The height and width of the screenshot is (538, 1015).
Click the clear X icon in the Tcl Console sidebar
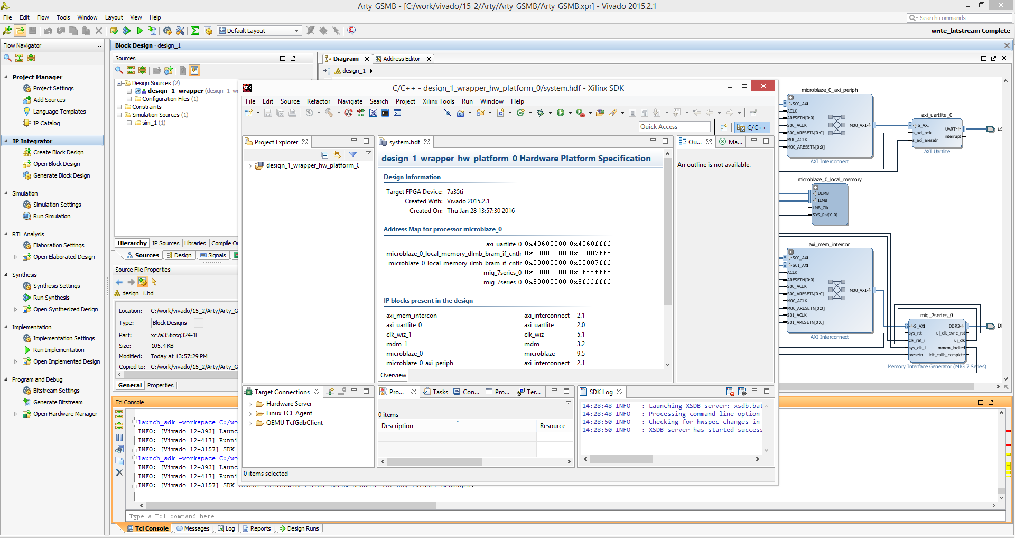pos(119,472)
